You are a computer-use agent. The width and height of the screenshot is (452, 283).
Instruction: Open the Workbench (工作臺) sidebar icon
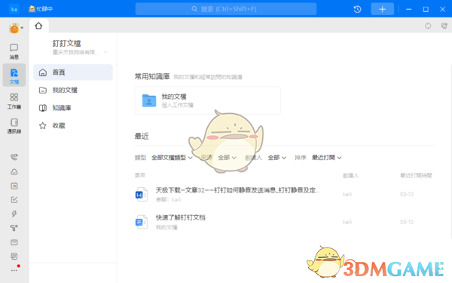click(x=14, y=101)
